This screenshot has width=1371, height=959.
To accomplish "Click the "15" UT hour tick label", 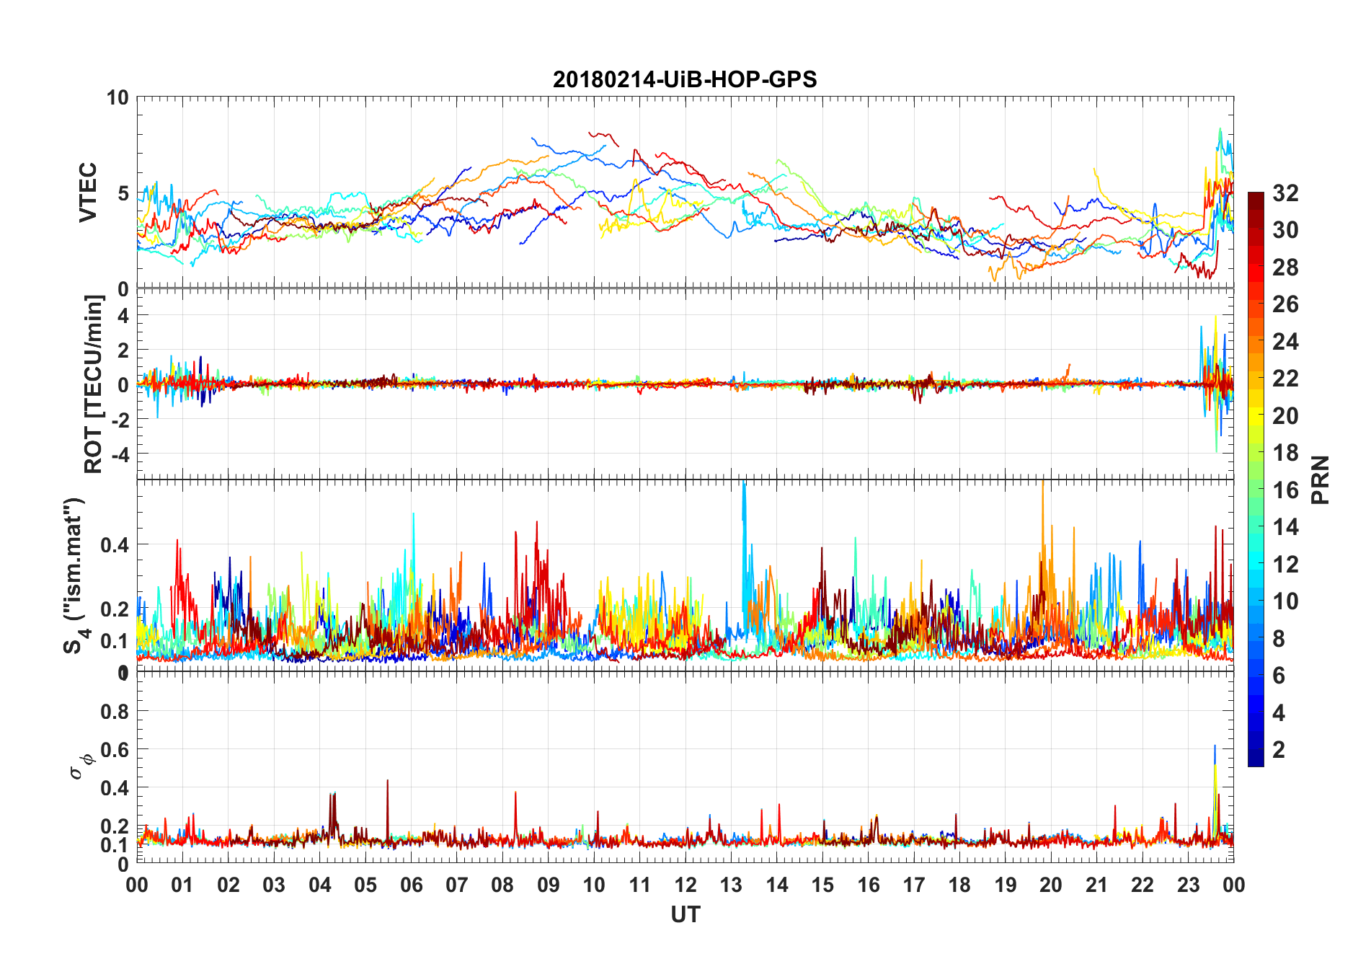I will (x=822, y=885).
